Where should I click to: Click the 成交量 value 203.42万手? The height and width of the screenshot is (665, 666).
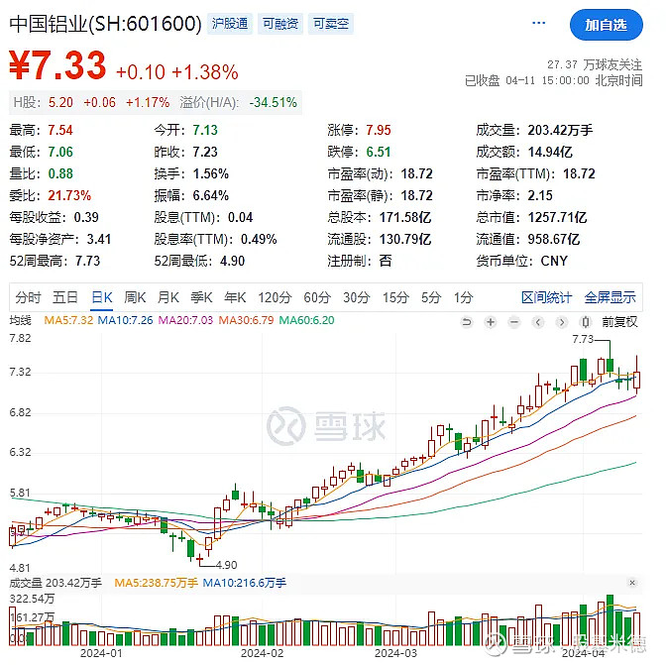pos(560,130)
